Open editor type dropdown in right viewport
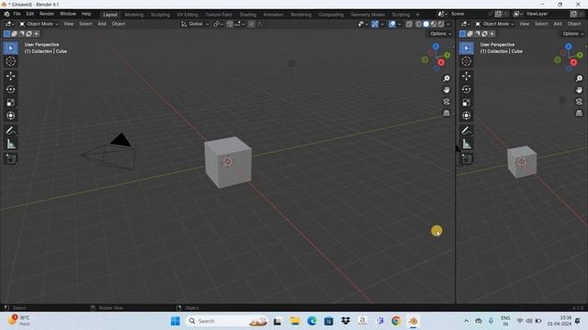The height and width of the screenshot is (330, 588). click(x=465, y=24)
